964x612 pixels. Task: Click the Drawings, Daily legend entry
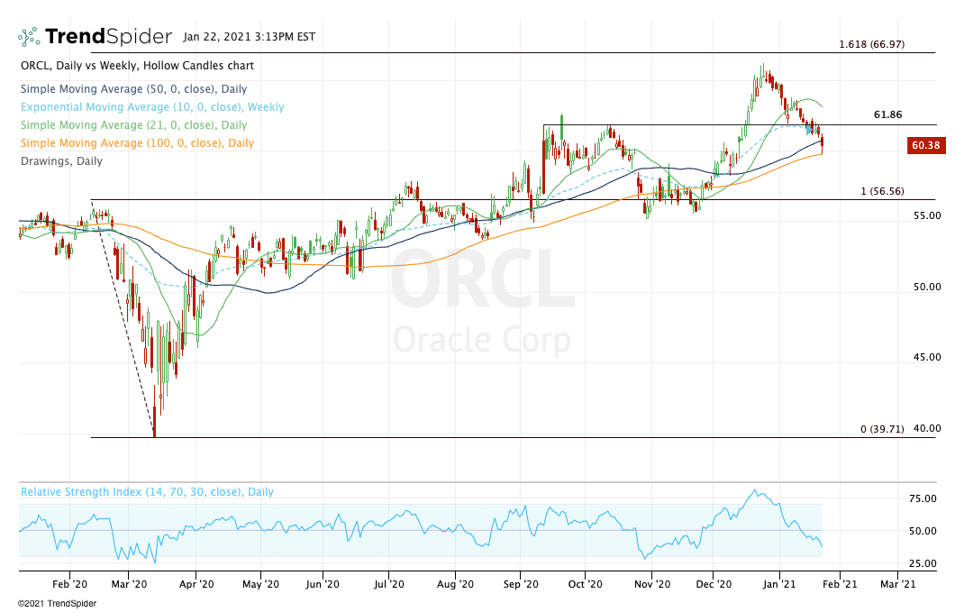tap(61, 161)
